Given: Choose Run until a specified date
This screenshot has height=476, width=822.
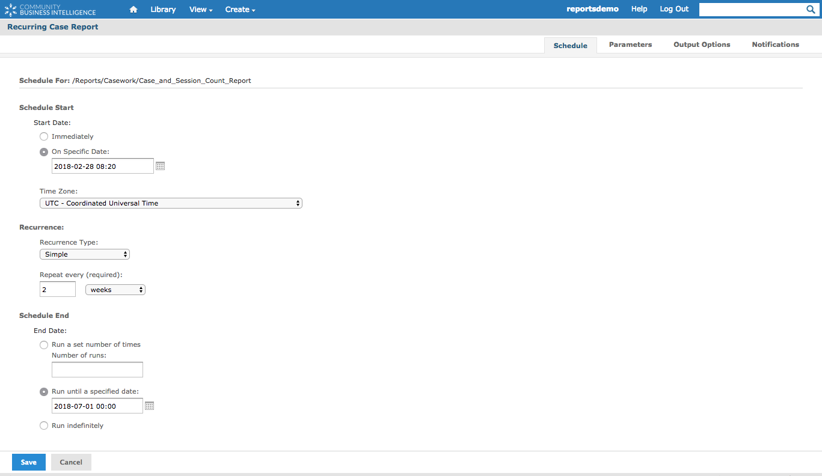Looking at the screenshot, I should (44, 391).
